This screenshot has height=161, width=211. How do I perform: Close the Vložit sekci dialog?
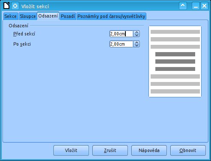point(204,6)
